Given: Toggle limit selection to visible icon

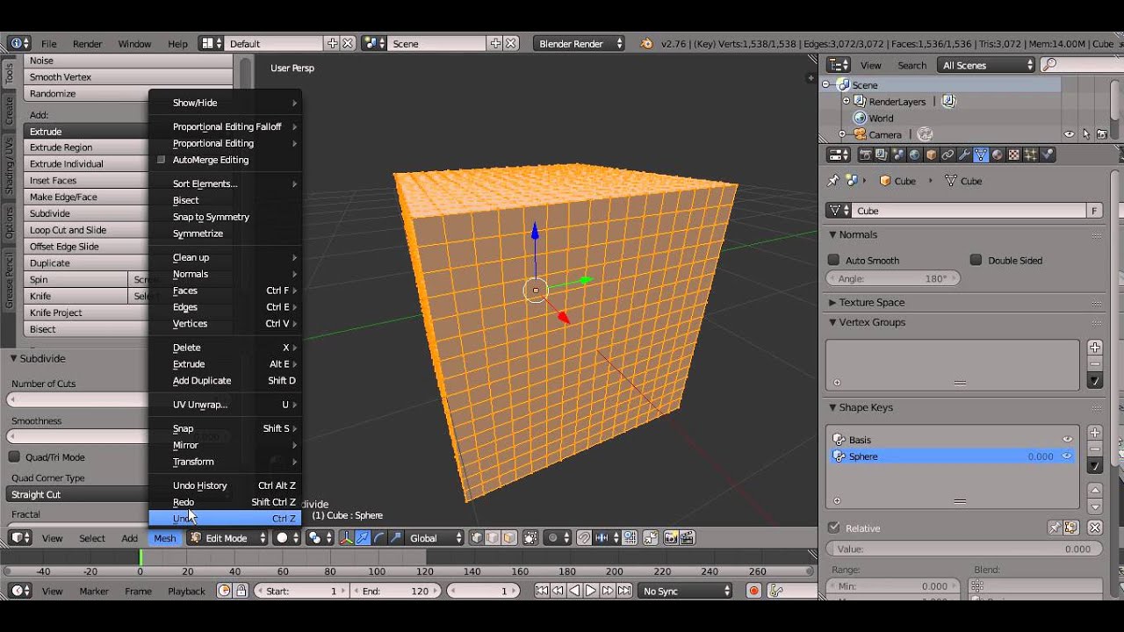Looking at the screenshot, I should [x=530, y=538].
